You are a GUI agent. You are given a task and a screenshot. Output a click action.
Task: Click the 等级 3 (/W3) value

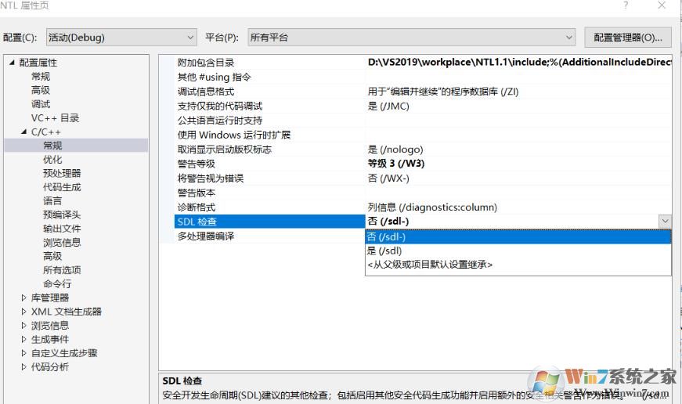pos(396,164)
